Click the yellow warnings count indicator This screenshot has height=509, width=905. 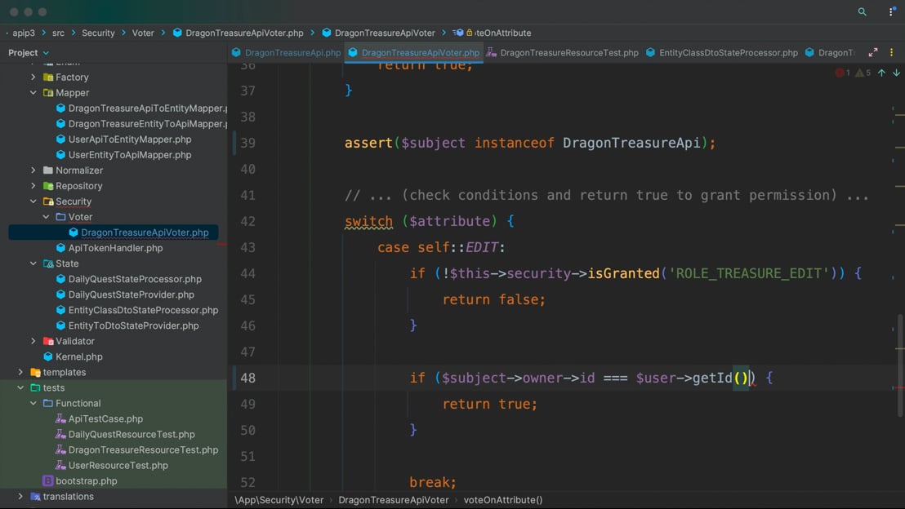tap(863, 73)
